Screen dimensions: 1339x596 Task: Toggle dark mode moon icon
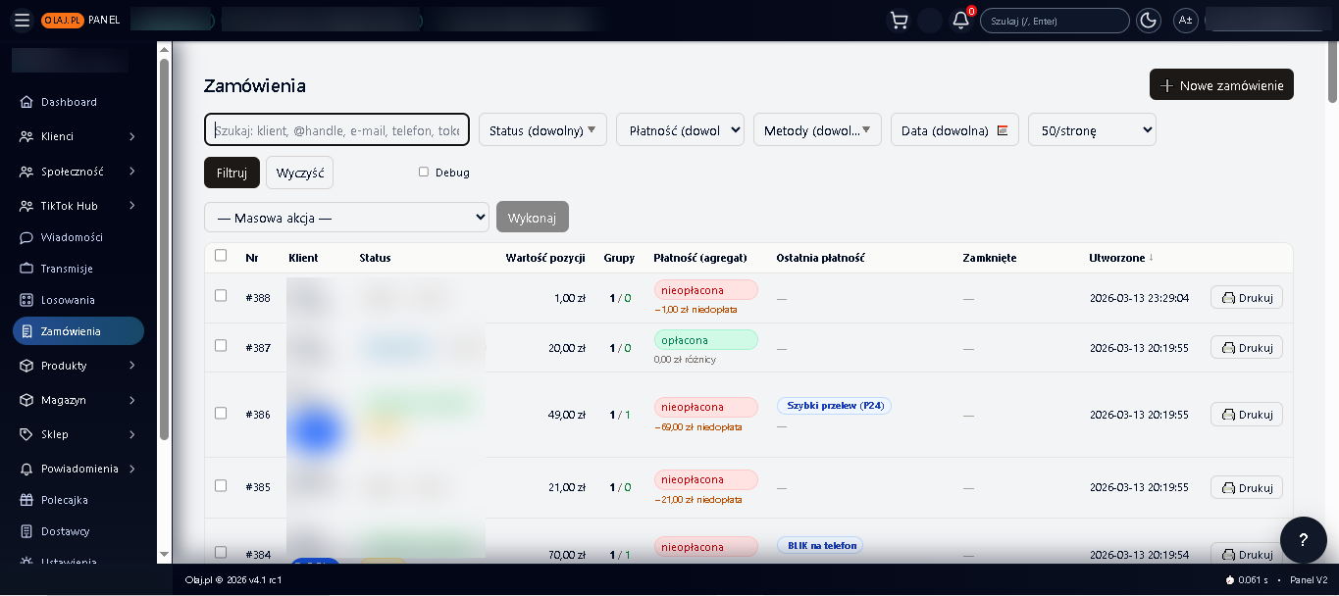tap(1148, 21)
